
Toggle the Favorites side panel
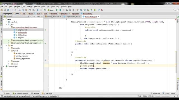(1, 85)
